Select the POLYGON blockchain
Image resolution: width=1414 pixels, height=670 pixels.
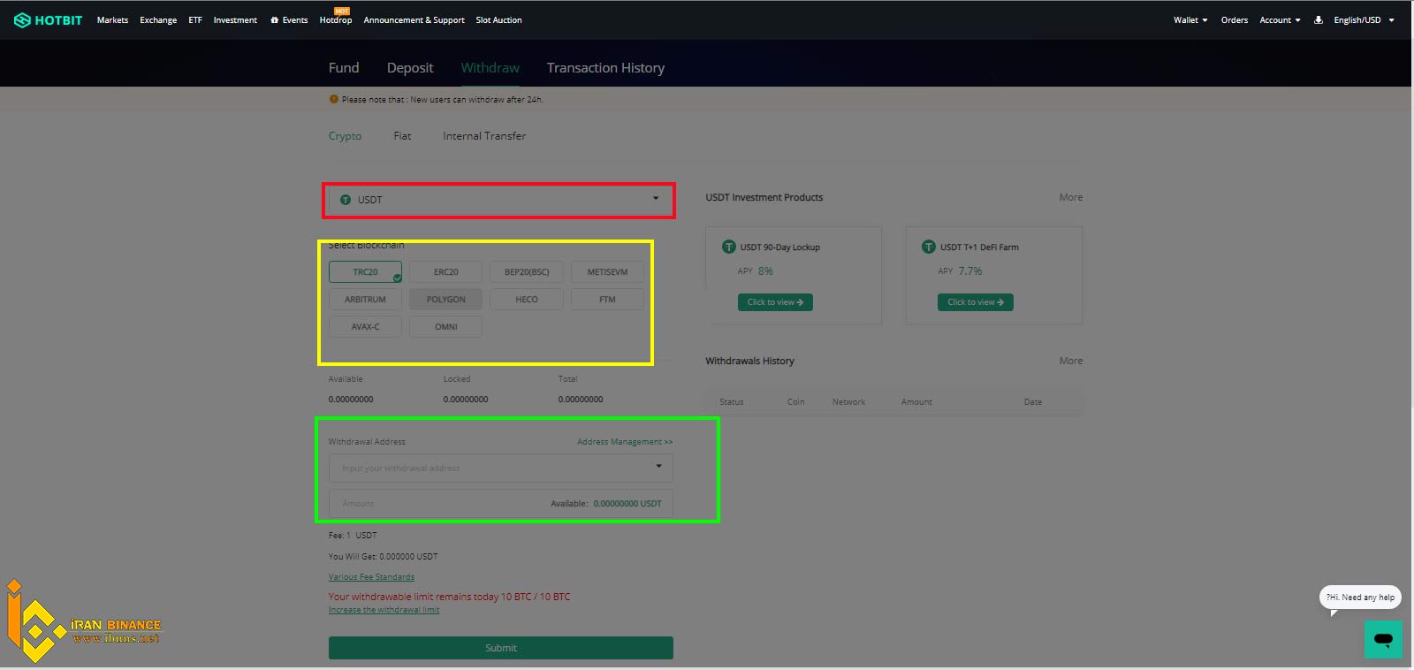coord(445,299)
